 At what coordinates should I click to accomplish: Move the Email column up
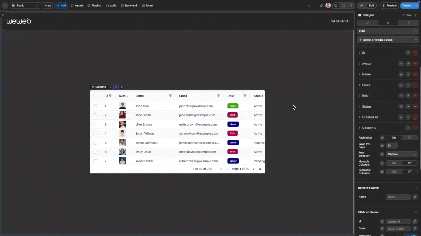pyautogui.click(x=401, y=85)
